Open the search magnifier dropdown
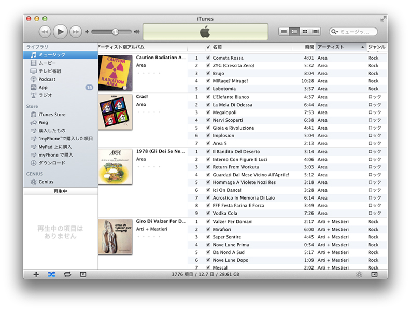The width and height of the screenshot is (411, 311). (x=336, y=32)
